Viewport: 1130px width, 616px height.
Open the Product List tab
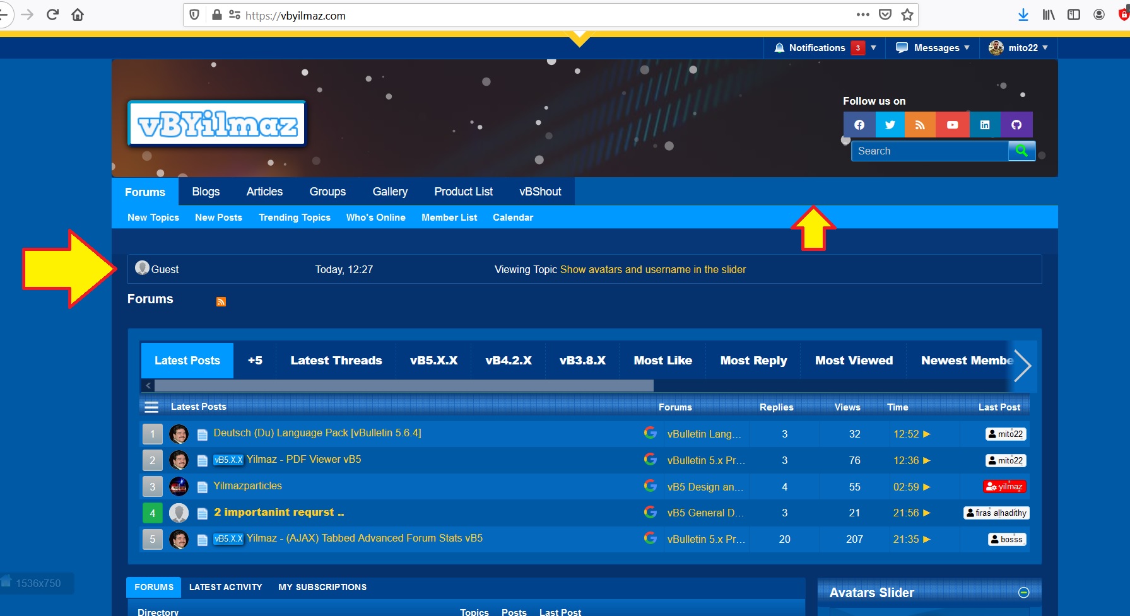464,192
